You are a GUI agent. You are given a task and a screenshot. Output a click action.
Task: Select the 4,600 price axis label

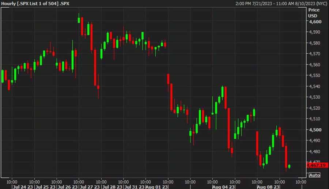tap(315, 22)
